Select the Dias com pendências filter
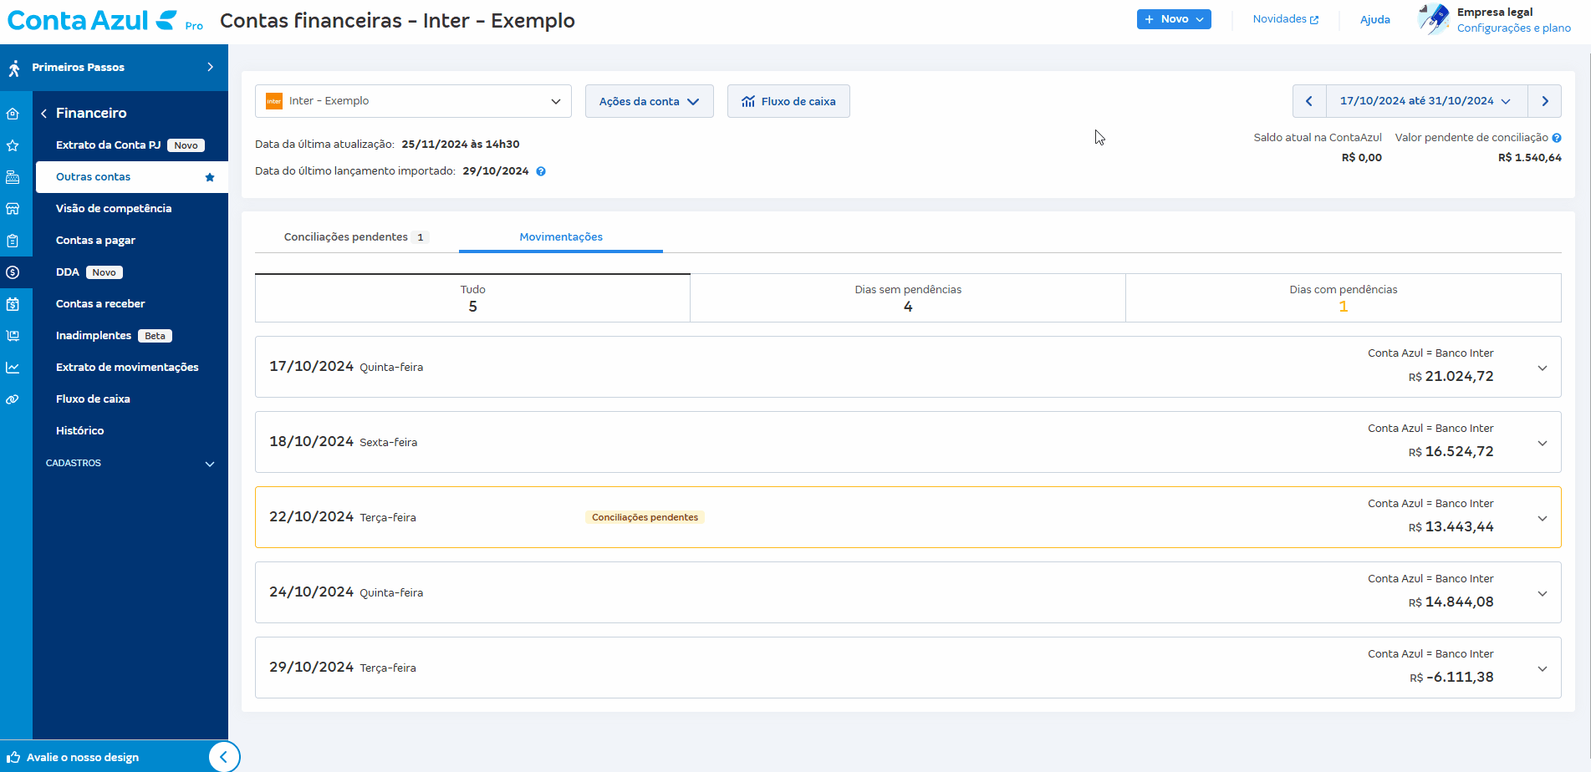1591x772 pixels. [x=1343, y=298]
